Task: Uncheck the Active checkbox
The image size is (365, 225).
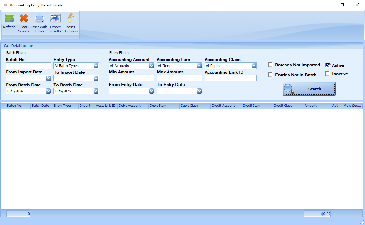Action: [328, 65]
